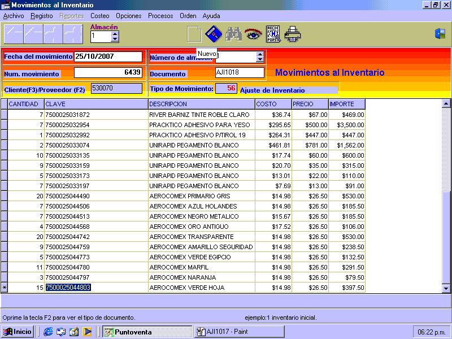Increase the Almacén spinner value
The height and width of the screenshot is (339, 452).
[115, 33]
